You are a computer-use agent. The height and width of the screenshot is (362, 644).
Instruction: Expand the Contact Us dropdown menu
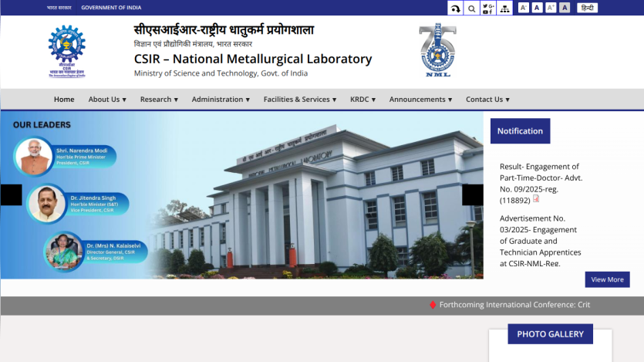(487, 100)
